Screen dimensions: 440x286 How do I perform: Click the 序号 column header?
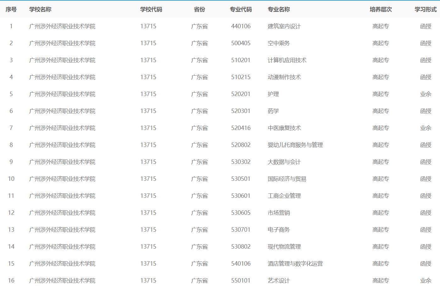[x=11, y=9]
